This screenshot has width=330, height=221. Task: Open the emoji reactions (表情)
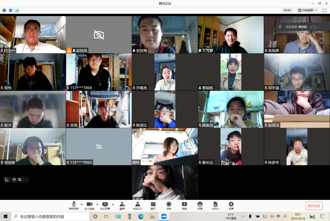click(x=200, y=206)
